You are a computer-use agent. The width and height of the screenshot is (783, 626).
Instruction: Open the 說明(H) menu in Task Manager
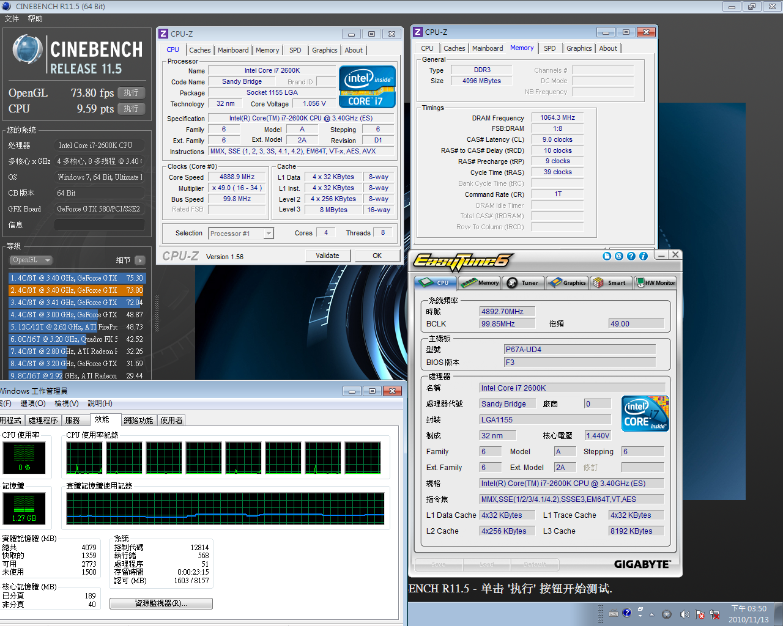pos(100,403)
